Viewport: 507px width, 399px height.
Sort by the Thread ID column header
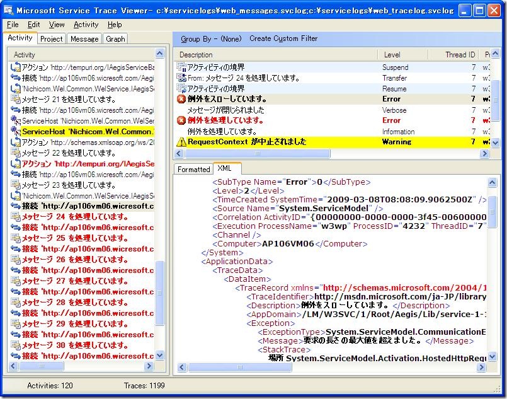pyautogui.click(x=453, y=55)
